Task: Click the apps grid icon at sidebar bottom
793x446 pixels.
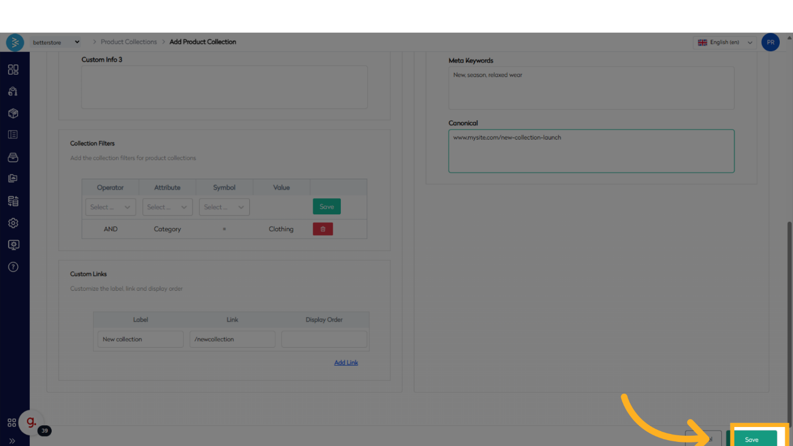Action: click(11, 423)
